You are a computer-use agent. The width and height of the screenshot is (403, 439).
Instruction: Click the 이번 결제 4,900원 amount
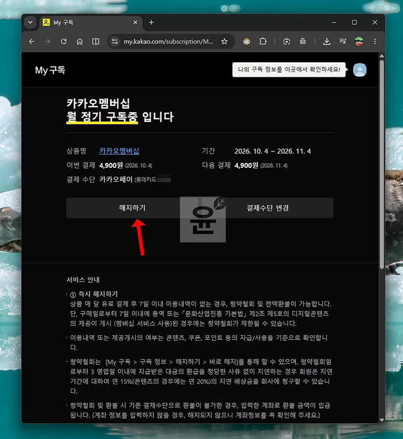111,166
